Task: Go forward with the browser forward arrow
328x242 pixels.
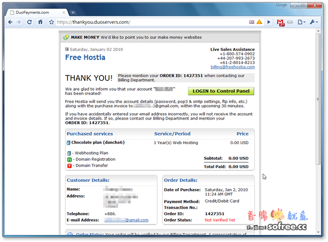Action: [19, 22]
